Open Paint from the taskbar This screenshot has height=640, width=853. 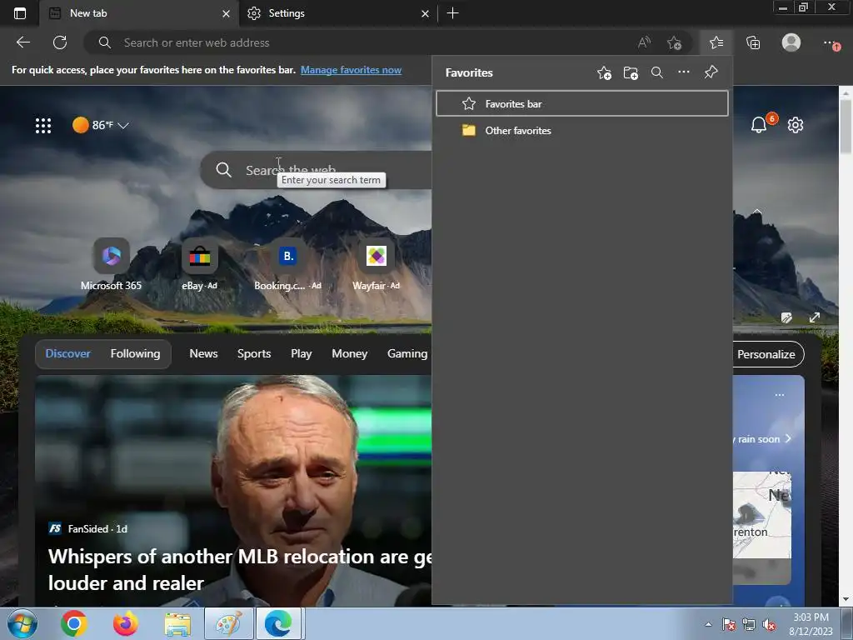pyautogui.click(x=229, y=623)
